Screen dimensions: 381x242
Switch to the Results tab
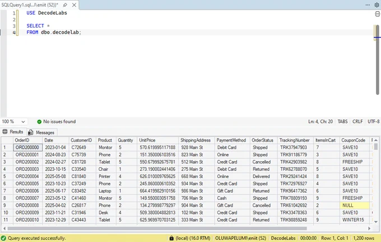point(13,132)
